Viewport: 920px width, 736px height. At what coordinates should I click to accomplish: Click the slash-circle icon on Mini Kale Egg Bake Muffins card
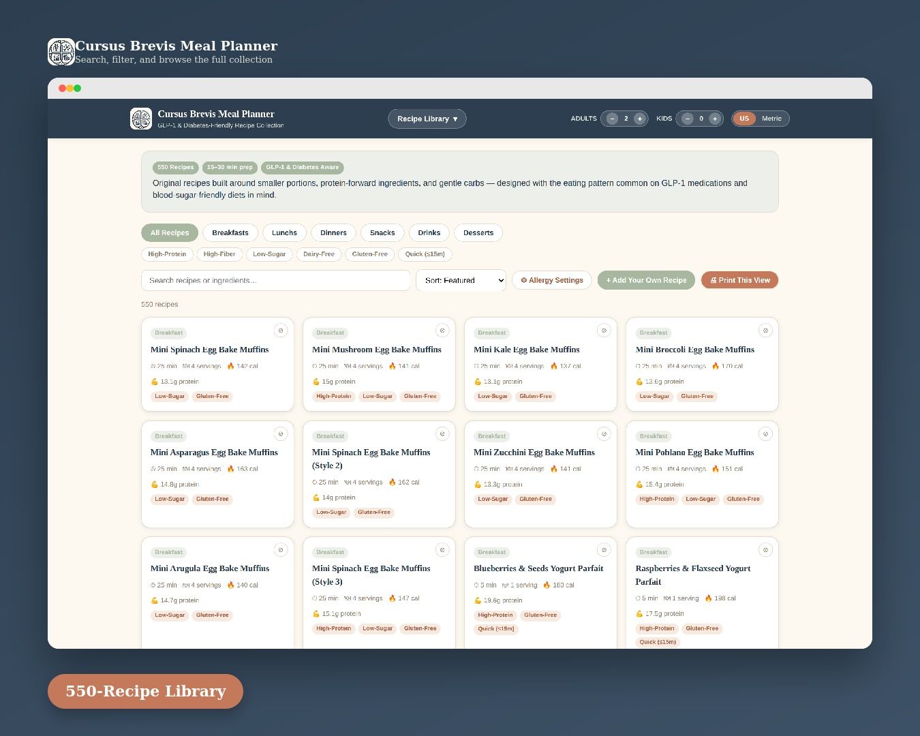pyautogui.click(x=604, y=331)
